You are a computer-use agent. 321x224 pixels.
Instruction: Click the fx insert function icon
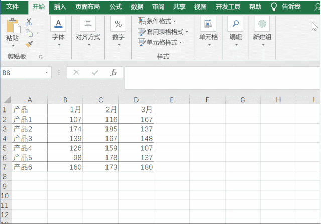click(x=113, y=72)
